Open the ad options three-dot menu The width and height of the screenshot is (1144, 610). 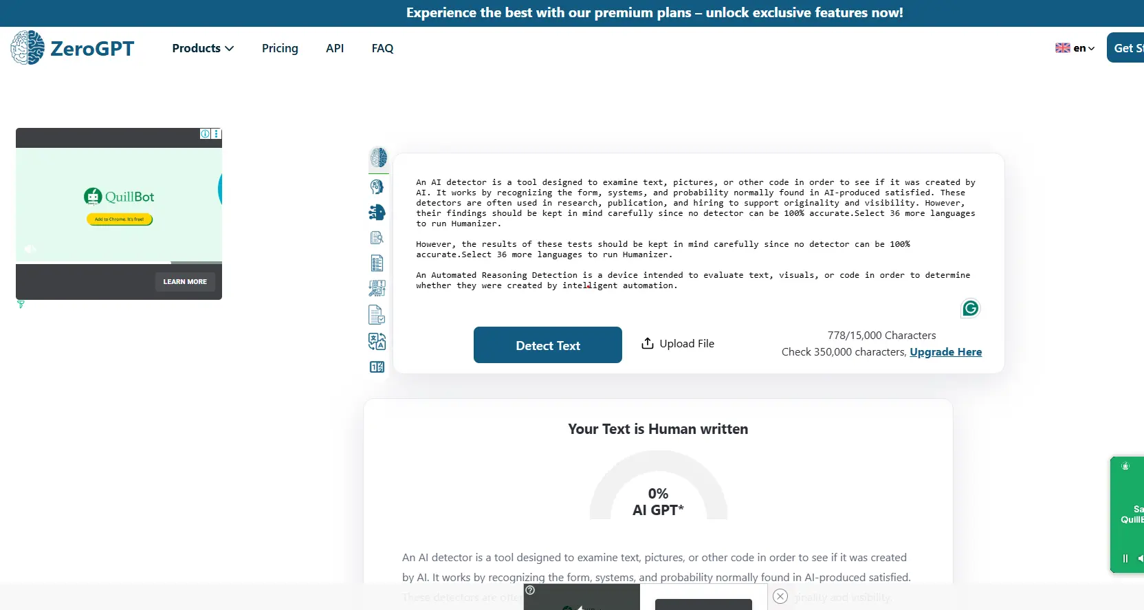click(216, 134)
